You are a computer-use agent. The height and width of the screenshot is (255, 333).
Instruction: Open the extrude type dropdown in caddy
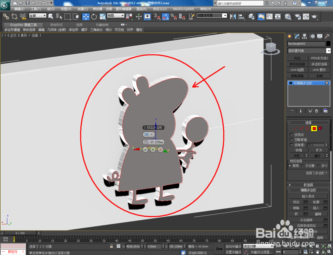point(149,134)
